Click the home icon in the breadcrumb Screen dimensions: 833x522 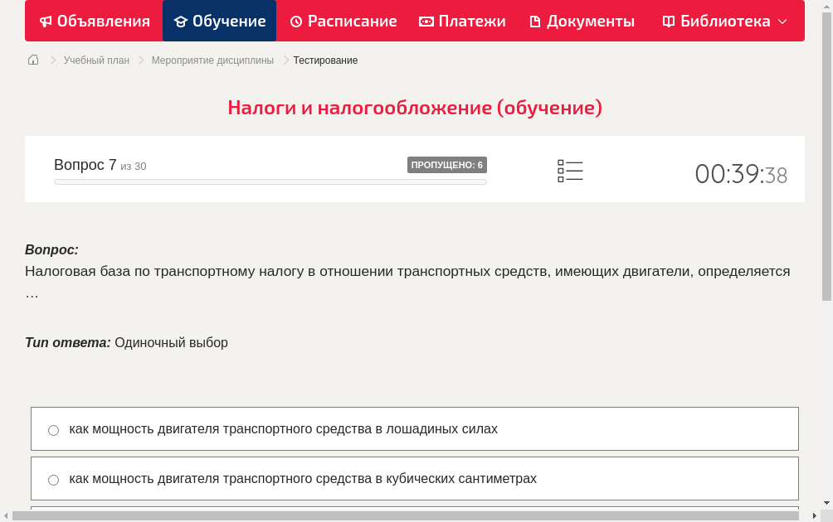click(32, 60)
